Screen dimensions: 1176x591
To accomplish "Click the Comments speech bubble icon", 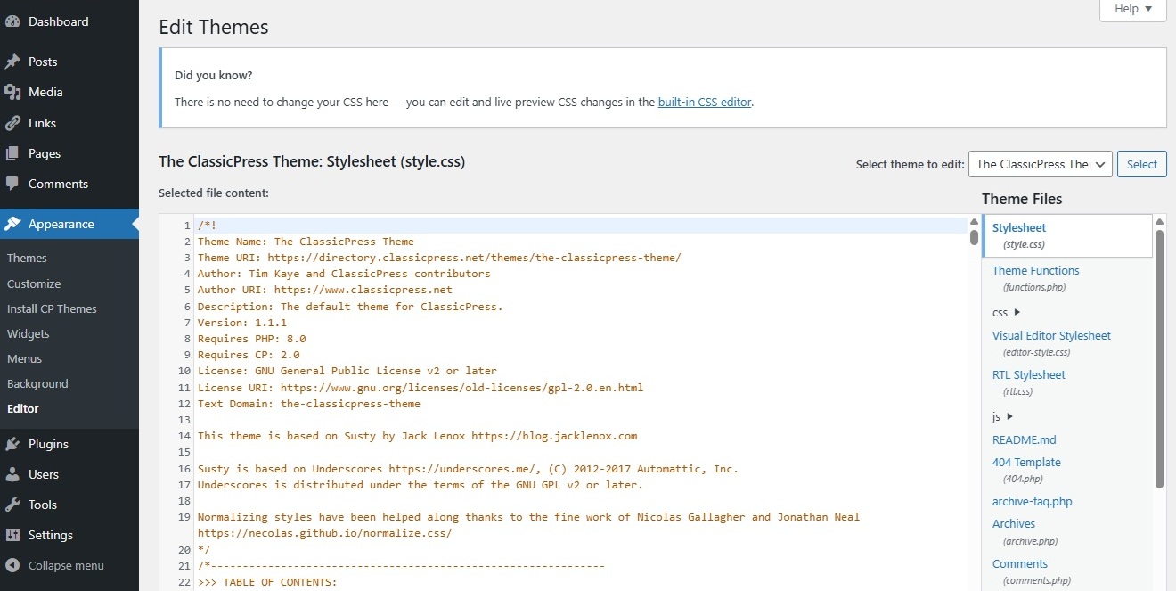I will (x=13, y=184).
